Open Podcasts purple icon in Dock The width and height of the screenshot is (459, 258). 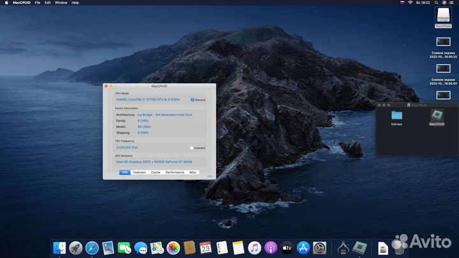tap(271, 248)
